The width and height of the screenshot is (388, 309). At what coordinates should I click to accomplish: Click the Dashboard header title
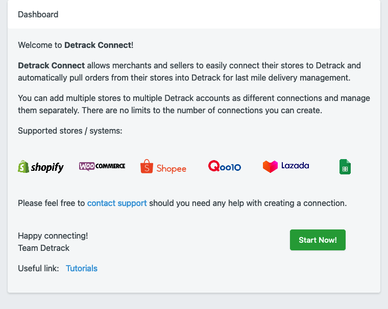coord(38,15)
